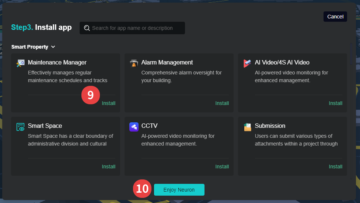
Task: Click the Submission app icon
Action: [247, 127]
